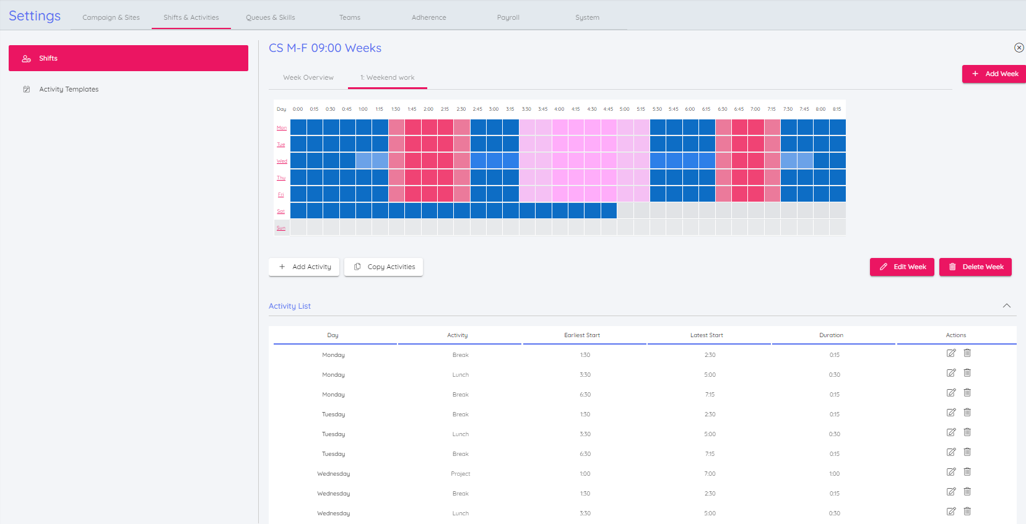
Task: Edit the Wednesday Project activity
Action: pos(951,472)
